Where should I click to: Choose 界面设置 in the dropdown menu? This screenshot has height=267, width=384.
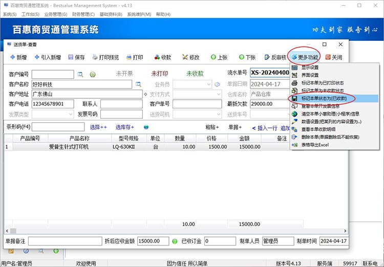click(x=334, y=75)
